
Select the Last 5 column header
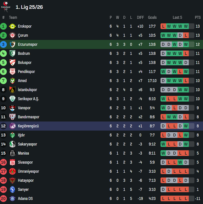click(x=177, y=18)
